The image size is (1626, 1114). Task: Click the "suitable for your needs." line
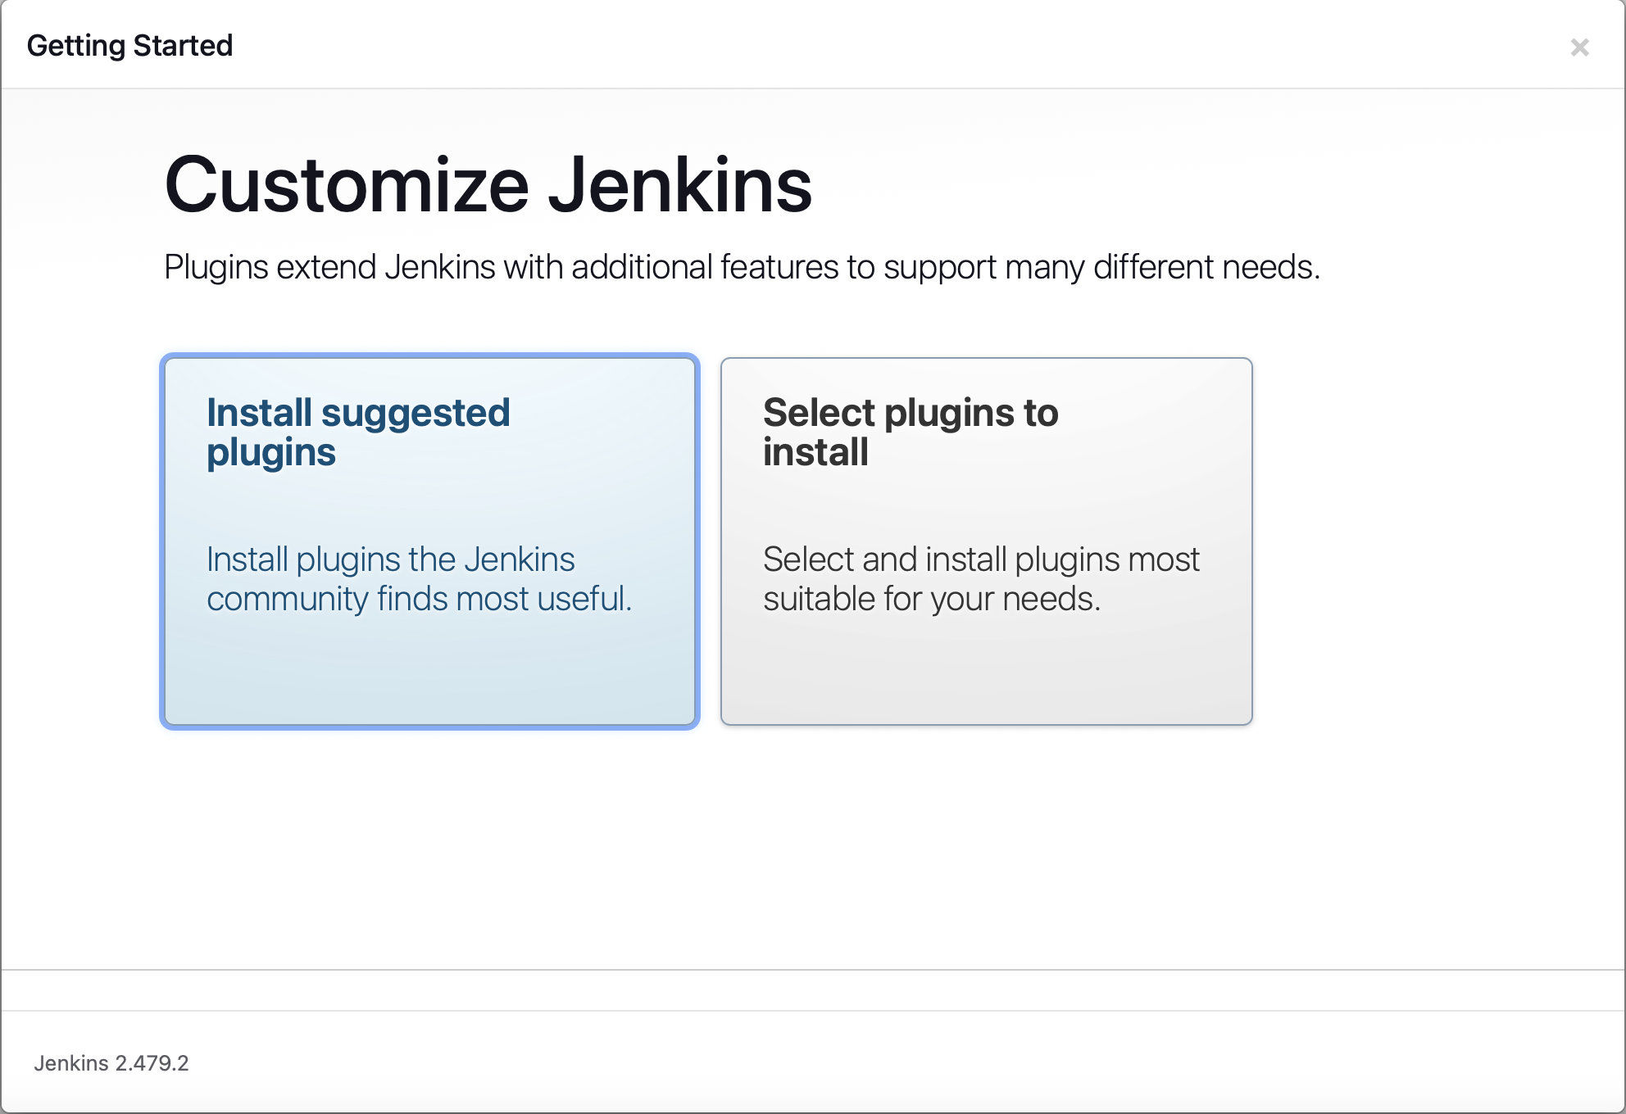[931, 599]
